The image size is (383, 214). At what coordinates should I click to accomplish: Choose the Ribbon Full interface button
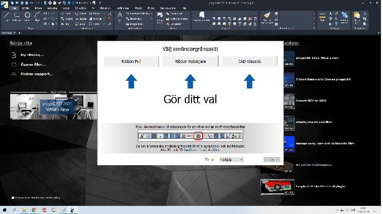pos(132,62)
